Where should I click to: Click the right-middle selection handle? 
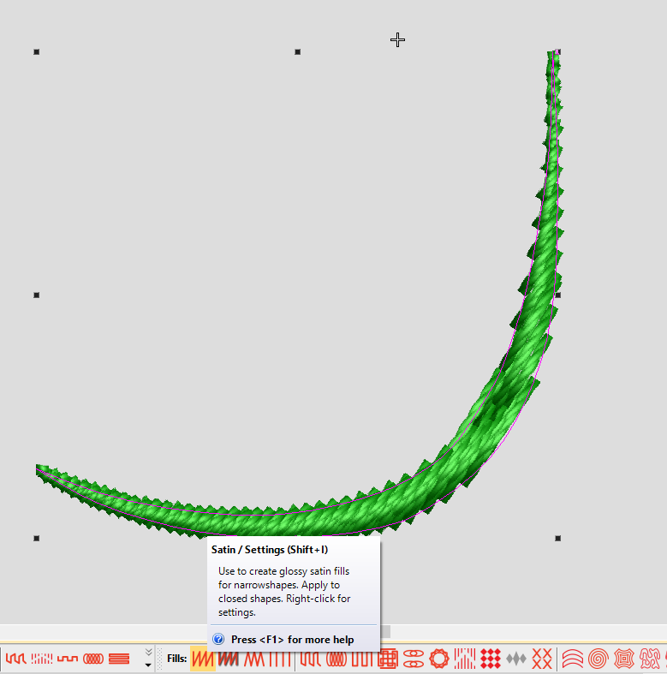[558, 295]
